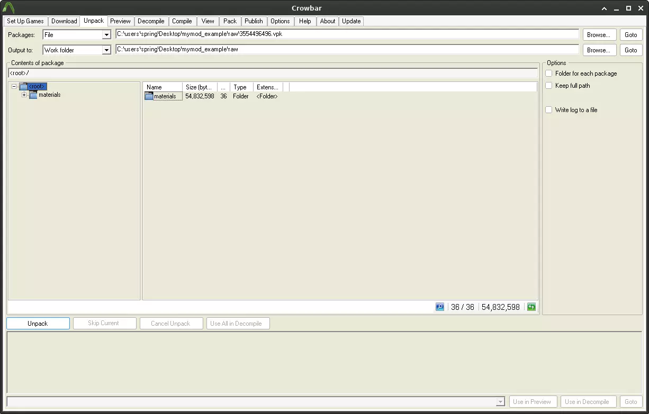649x414 pixels.
Task: Click the search icon in package status bar
Action: coord(440,307)
